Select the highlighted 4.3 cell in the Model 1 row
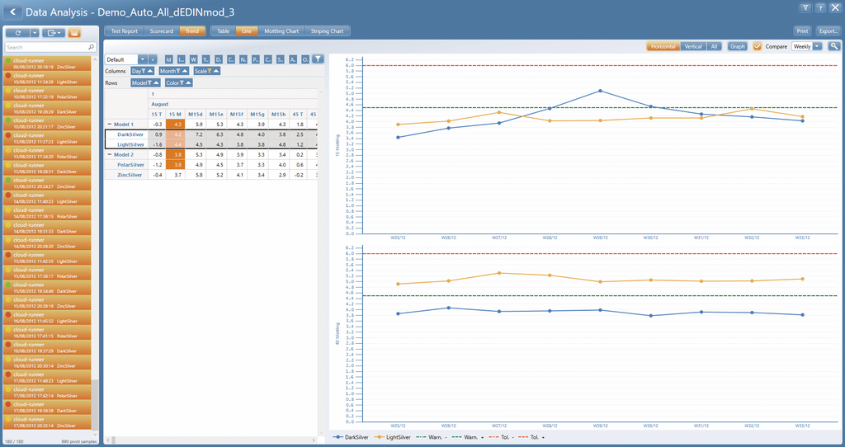This screenshot has width=845, height=447. (175, 125)
